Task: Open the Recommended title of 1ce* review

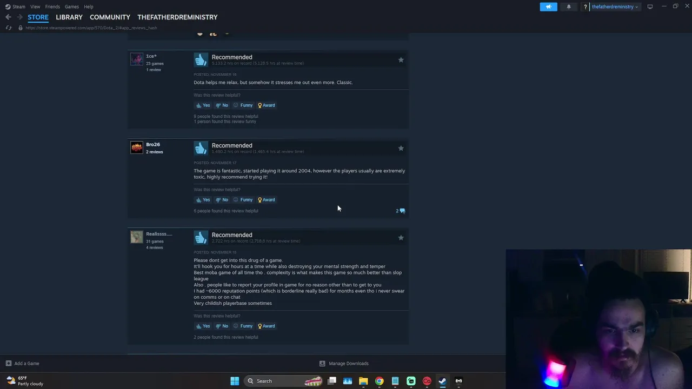Action: point(232,57)
